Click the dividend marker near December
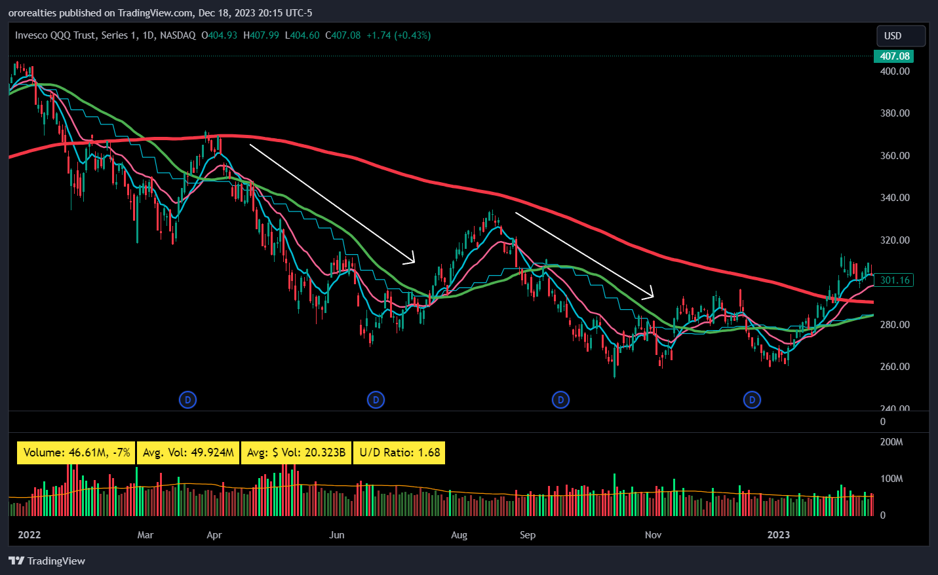The image size is (938, 575). (x=752, y=399)
